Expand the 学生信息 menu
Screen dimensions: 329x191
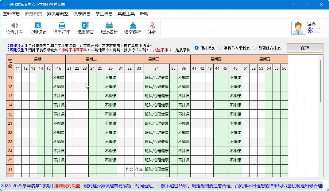click(104, 14)
